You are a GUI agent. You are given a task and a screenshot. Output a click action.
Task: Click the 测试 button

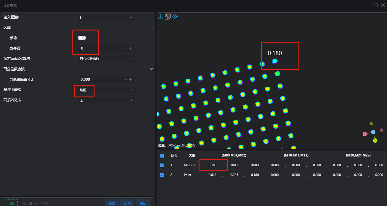click(112, 203)
